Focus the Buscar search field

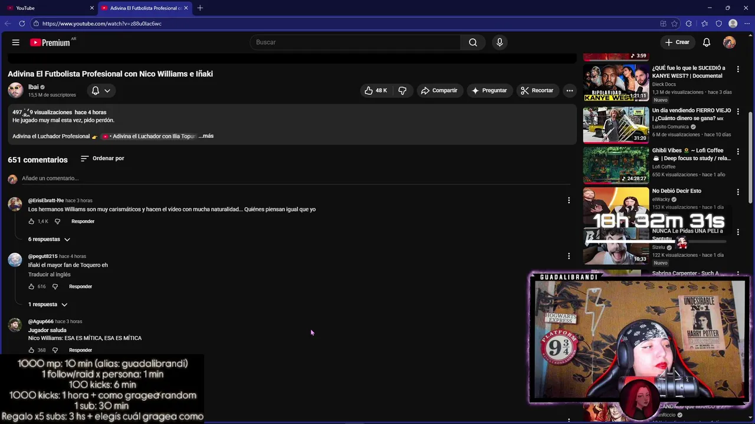[x=356, y=42]
